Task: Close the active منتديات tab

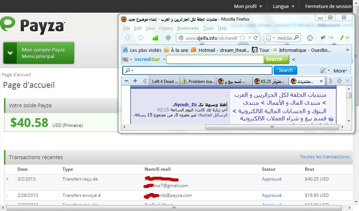Action: pos(321,81)
